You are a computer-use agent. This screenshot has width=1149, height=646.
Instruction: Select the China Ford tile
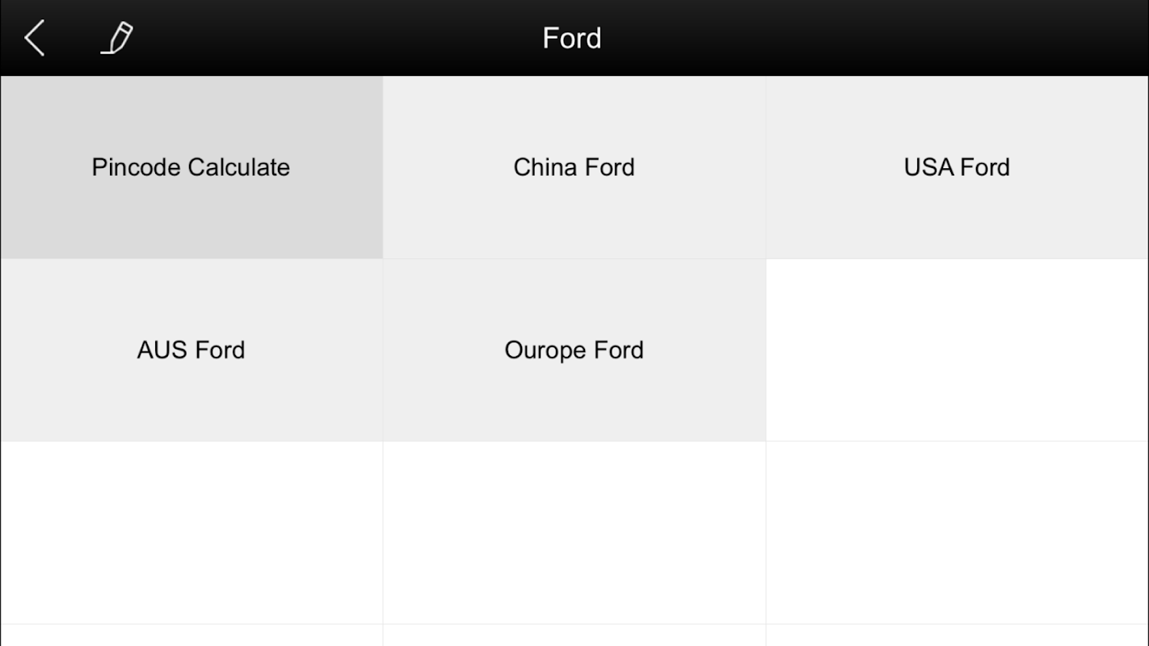coord(574,167)
